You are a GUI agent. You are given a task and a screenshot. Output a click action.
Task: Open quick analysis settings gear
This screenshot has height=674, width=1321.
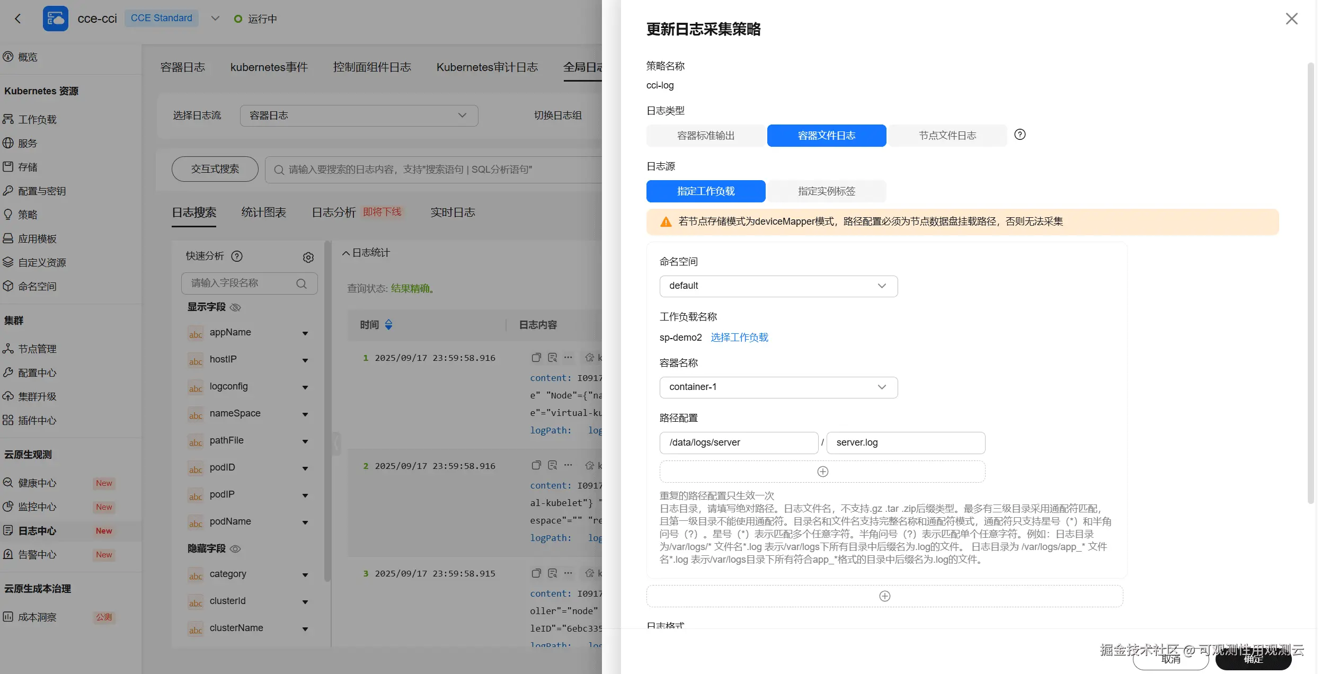point(308,258)
